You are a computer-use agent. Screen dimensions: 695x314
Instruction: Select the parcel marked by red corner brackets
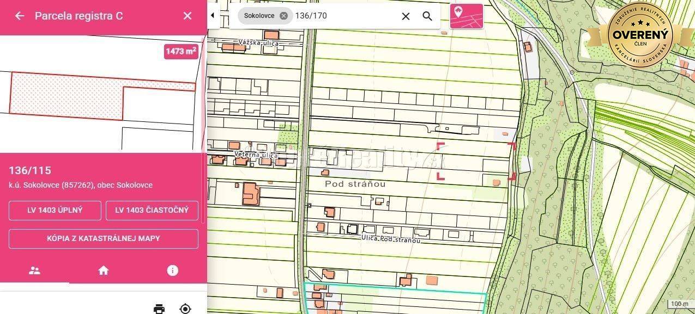476,161
